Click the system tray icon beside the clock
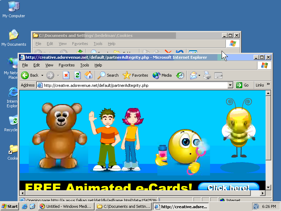 256,206
